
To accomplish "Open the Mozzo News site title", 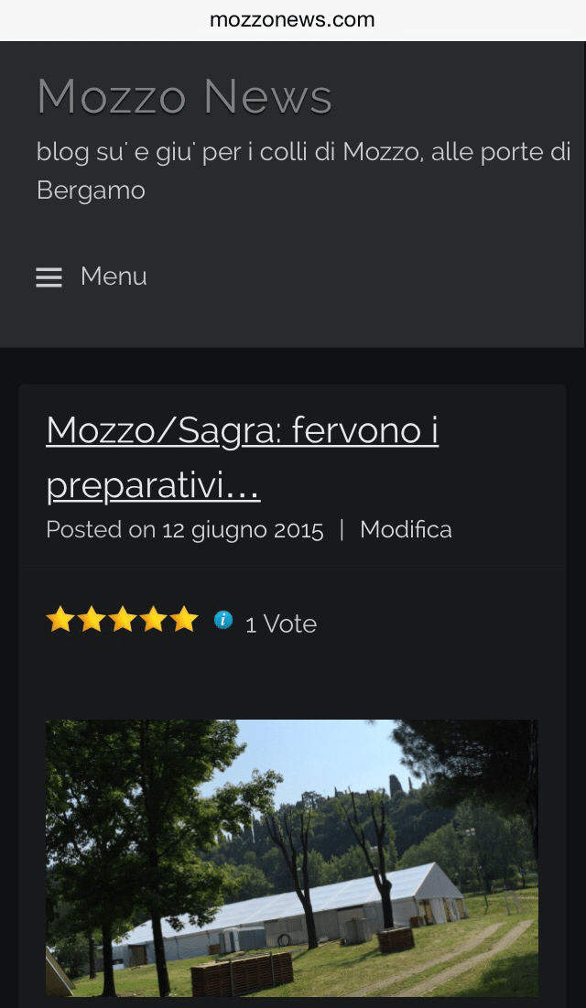I will [185, 96].
